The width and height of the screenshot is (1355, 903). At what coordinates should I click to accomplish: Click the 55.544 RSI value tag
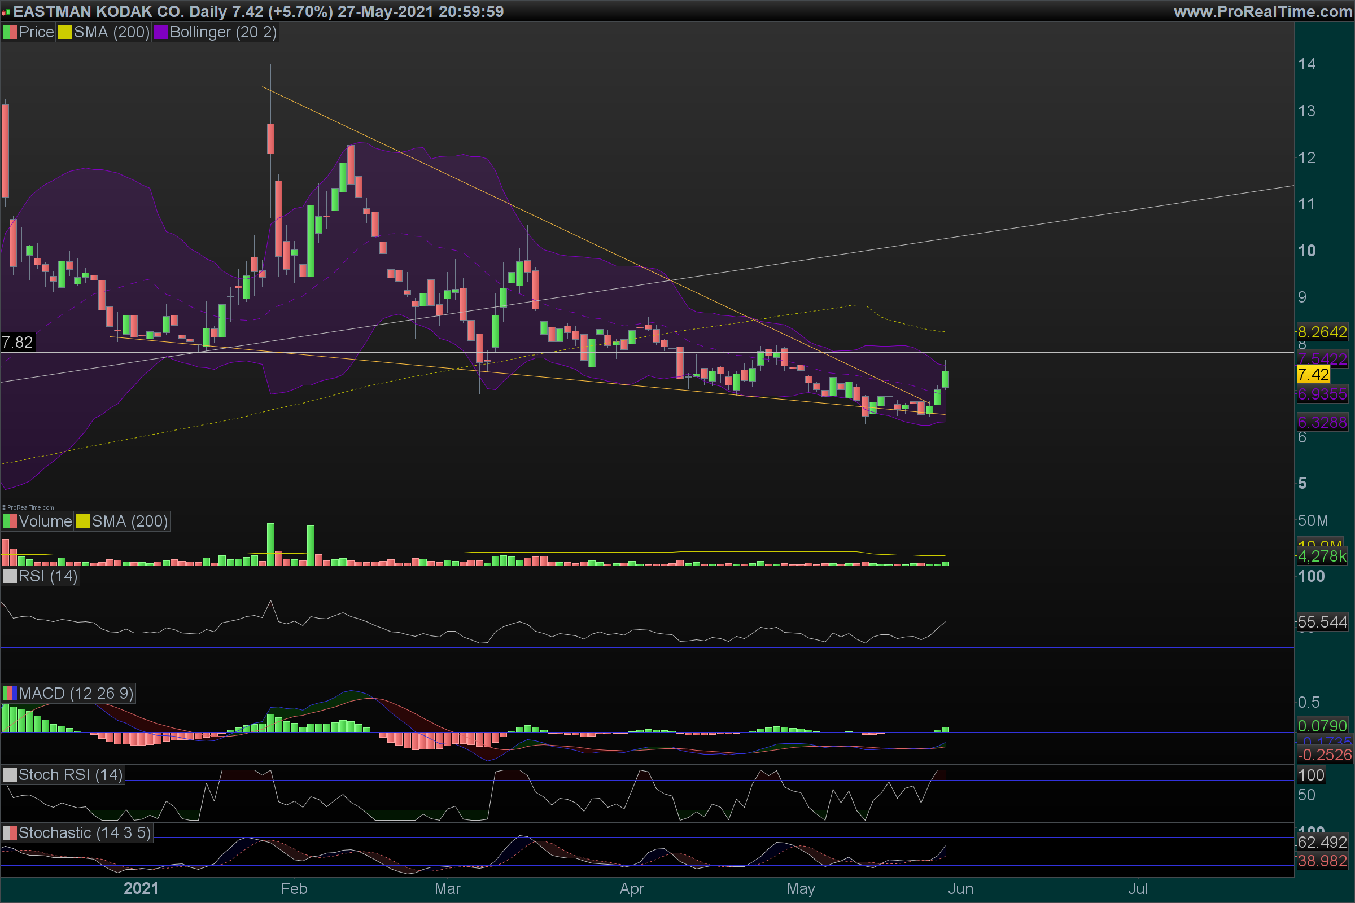click(1322, 622)
